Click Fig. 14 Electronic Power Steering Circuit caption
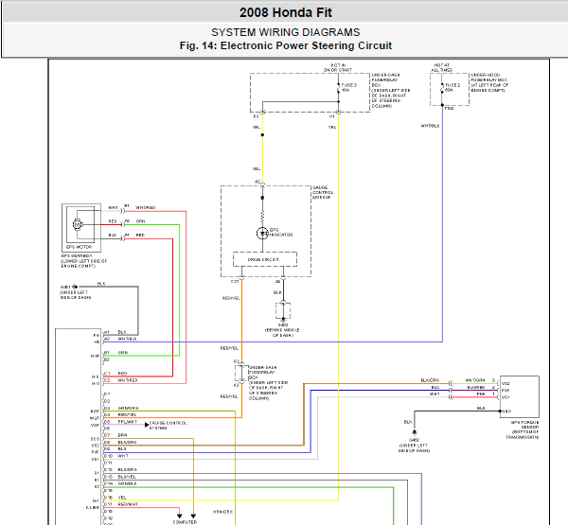This screenshot has height=525, width=568. (286, 46)
